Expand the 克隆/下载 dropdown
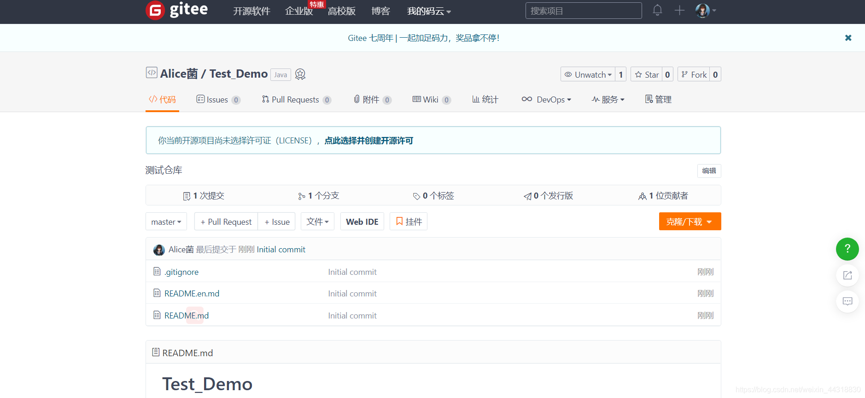865x398 pixels. pyautogui.click(x=690, y=222)
